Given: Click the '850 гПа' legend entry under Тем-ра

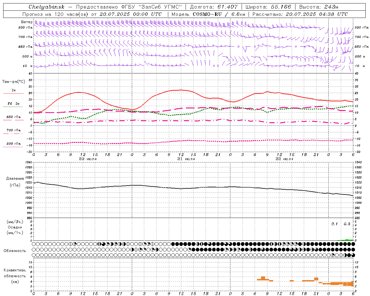Looking at the screenshot, I should click(x=14, y=117).
